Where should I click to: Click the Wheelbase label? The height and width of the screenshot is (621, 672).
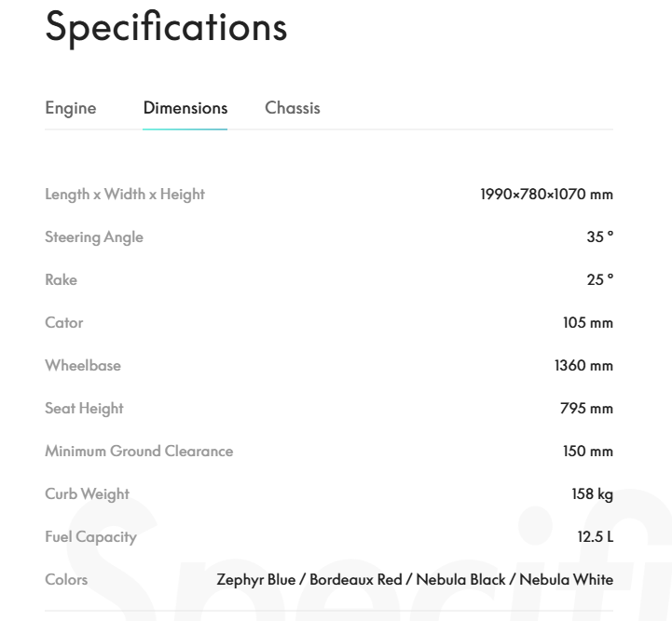[x=83, y=366]
